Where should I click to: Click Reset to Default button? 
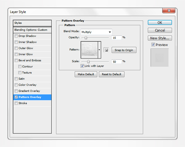tap(112, 74)
